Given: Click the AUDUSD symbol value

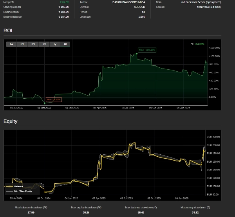Looking at the screenshot, I should pos(139,7).
